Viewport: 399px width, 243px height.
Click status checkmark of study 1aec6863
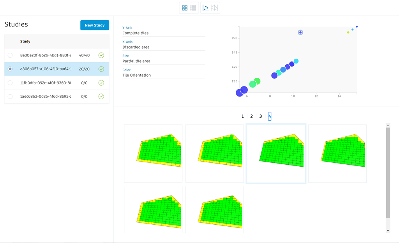coord(101,96)
